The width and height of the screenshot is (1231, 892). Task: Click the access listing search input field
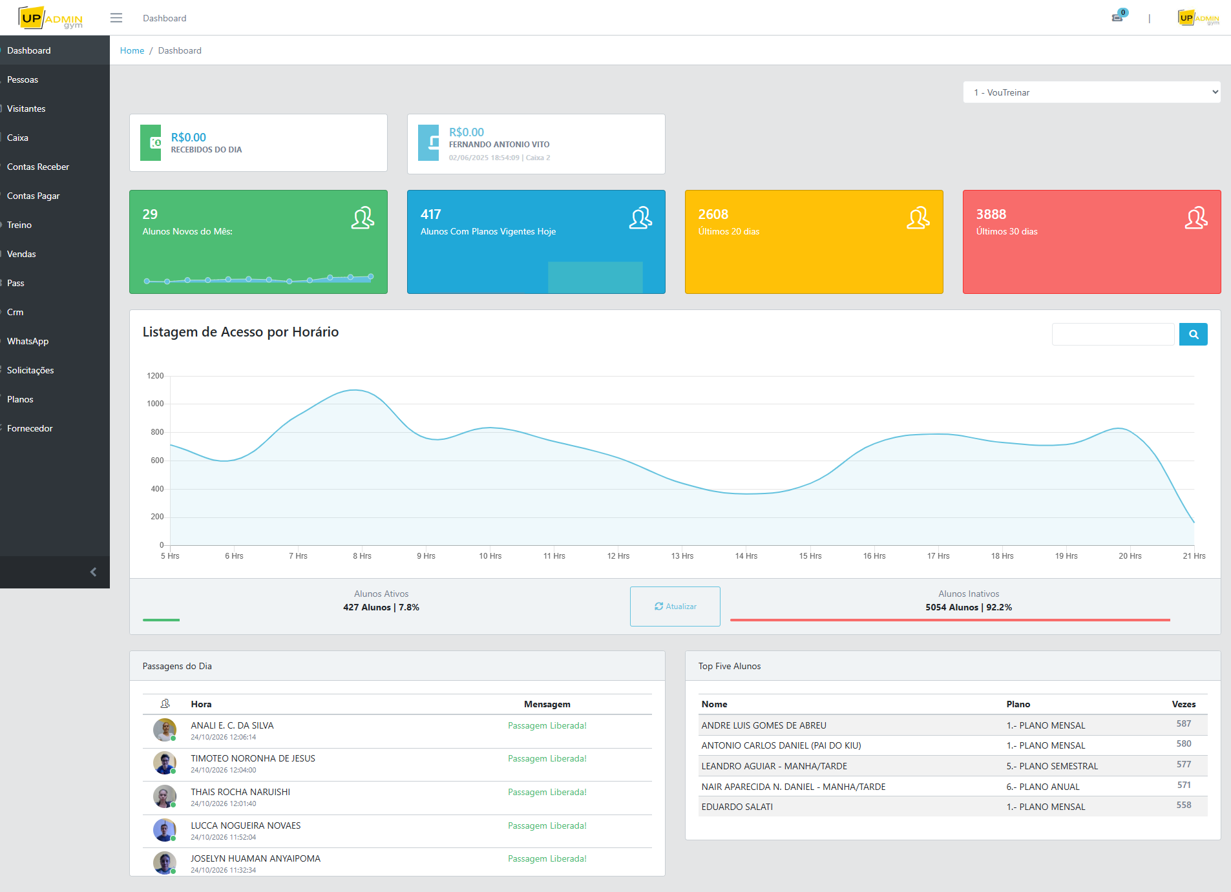coord(1113,335)
